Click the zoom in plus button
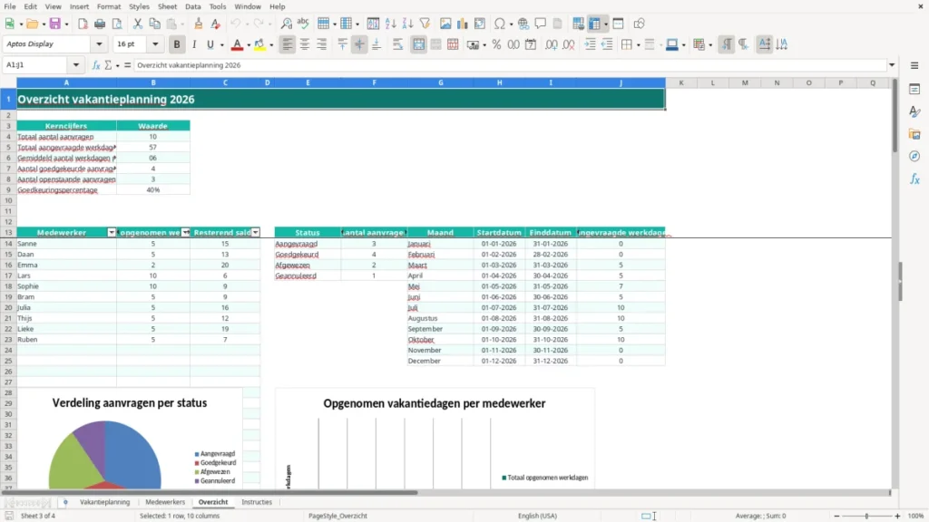Image resolution: width=929 pixels, height=522 pixels. tap(897, 516)
